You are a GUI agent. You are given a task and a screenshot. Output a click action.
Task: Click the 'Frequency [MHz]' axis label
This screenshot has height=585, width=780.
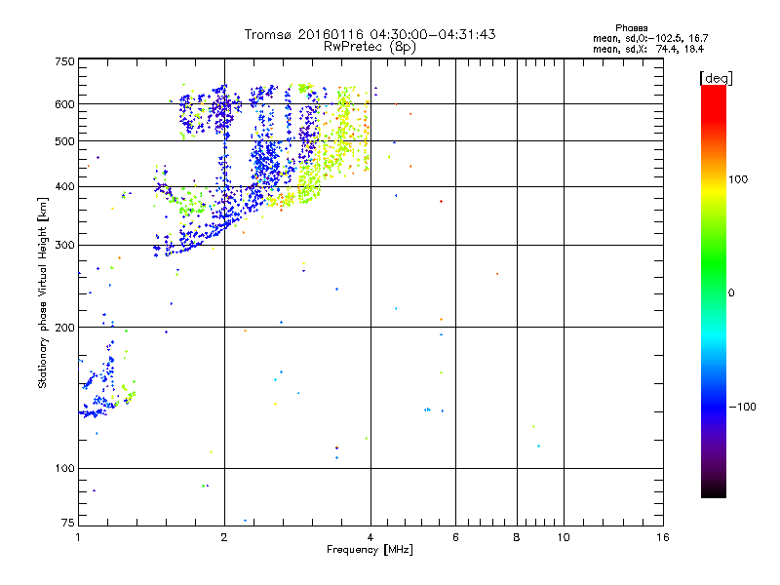[370, 550]
